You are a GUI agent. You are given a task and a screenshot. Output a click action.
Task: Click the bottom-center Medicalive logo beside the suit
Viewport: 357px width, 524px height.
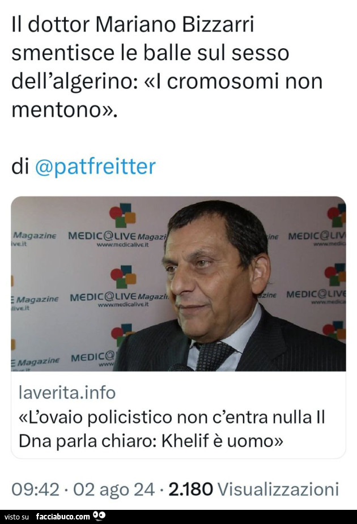(x=120, y=334)
